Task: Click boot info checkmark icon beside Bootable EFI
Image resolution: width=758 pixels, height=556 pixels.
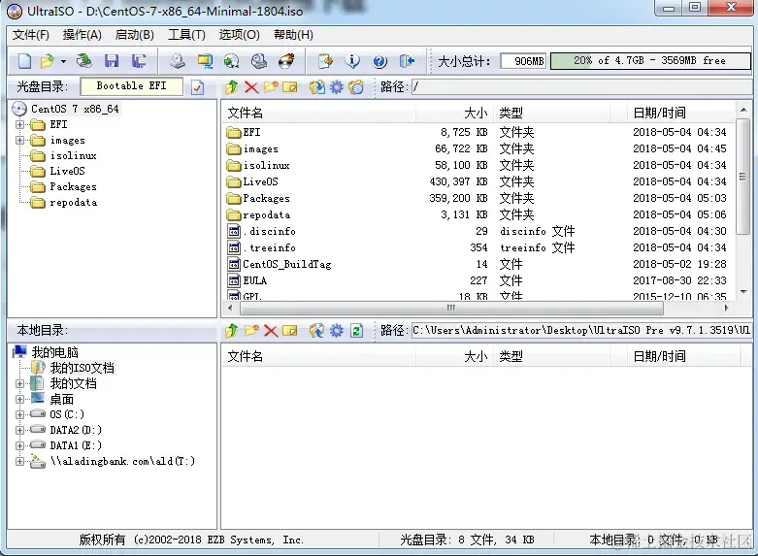Action: coord(198,87)
